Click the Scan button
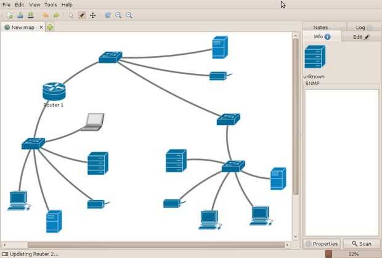The height and width of the screenshot is (258, 382). 362,244
